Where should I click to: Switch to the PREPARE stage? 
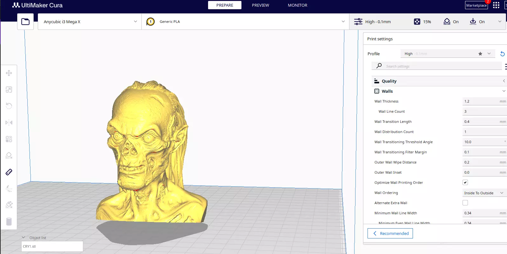pos(225,5)
